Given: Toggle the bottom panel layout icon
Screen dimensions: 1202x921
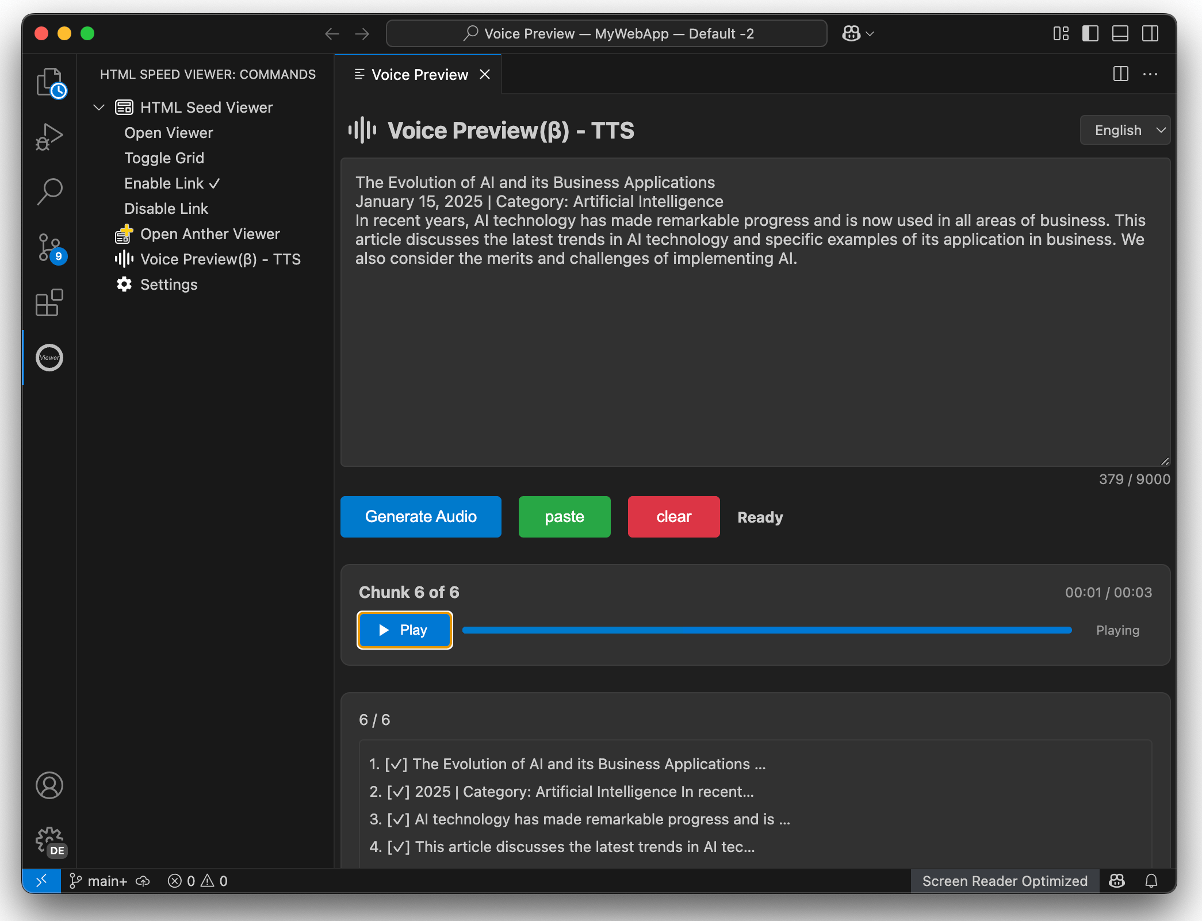Looking at the screenshot, I should pos(1120,33).
